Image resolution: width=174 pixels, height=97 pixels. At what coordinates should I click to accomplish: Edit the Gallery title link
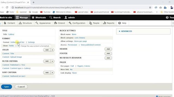click(x=11, y=34)
